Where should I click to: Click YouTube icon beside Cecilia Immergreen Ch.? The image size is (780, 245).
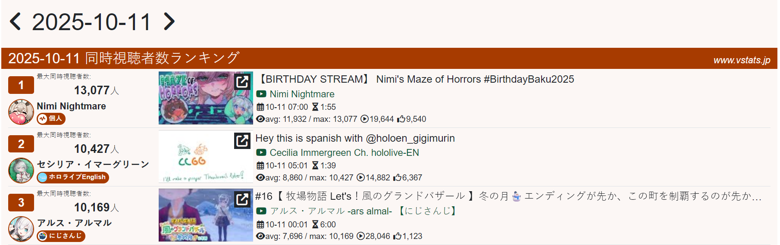[x=261, y=152]
